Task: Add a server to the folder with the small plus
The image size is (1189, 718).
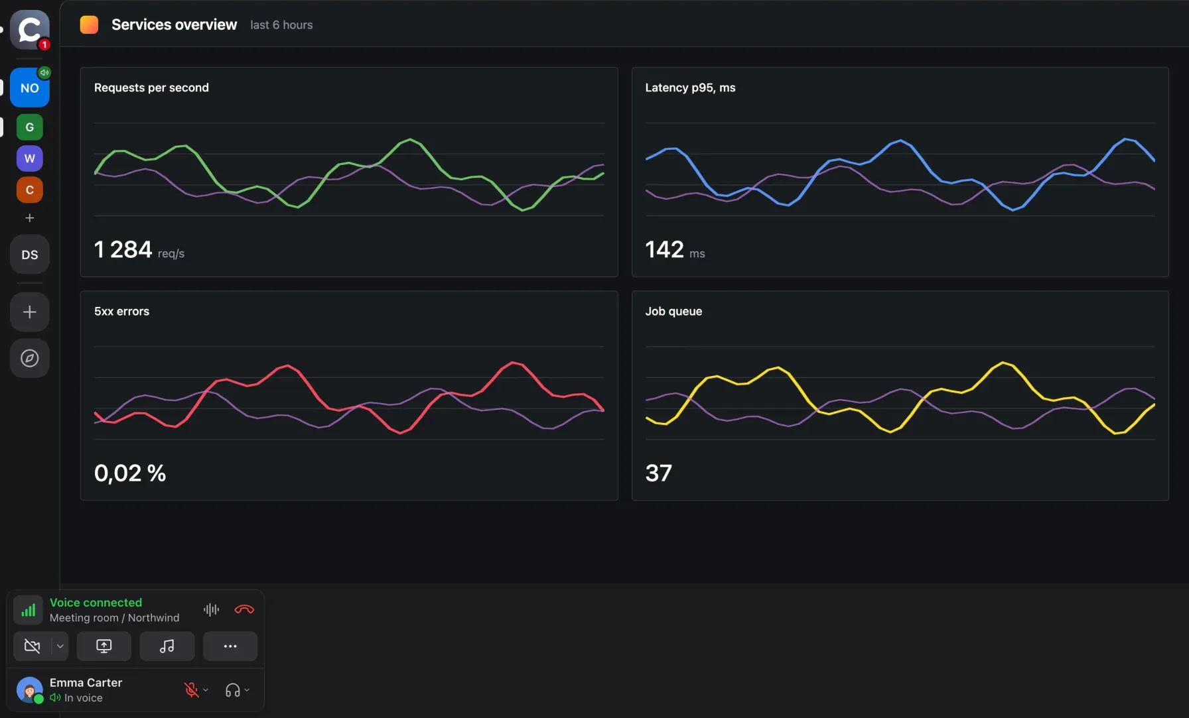Action: point(30,218)
